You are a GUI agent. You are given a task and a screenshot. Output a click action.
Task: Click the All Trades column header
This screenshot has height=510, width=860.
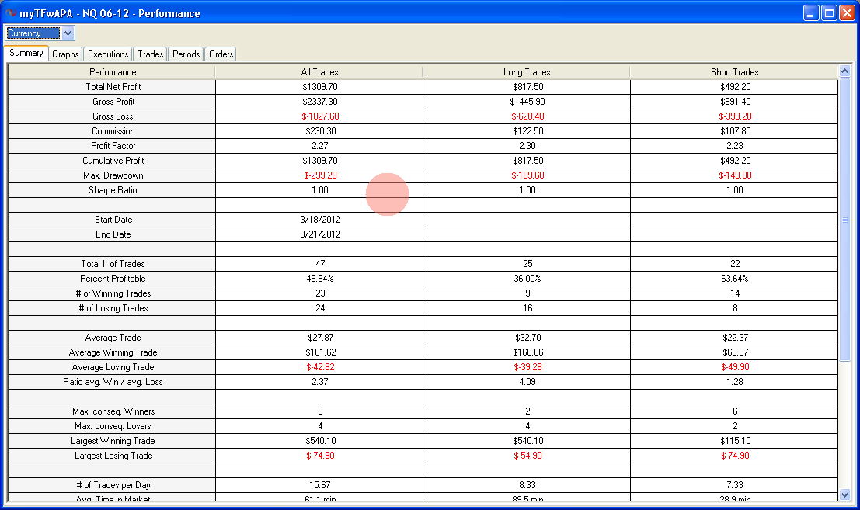click(319, 71)
